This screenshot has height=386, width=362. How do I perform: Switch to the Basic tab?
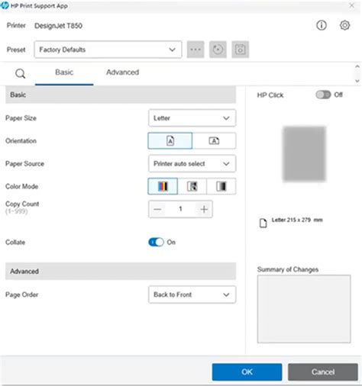pos(64,72)
